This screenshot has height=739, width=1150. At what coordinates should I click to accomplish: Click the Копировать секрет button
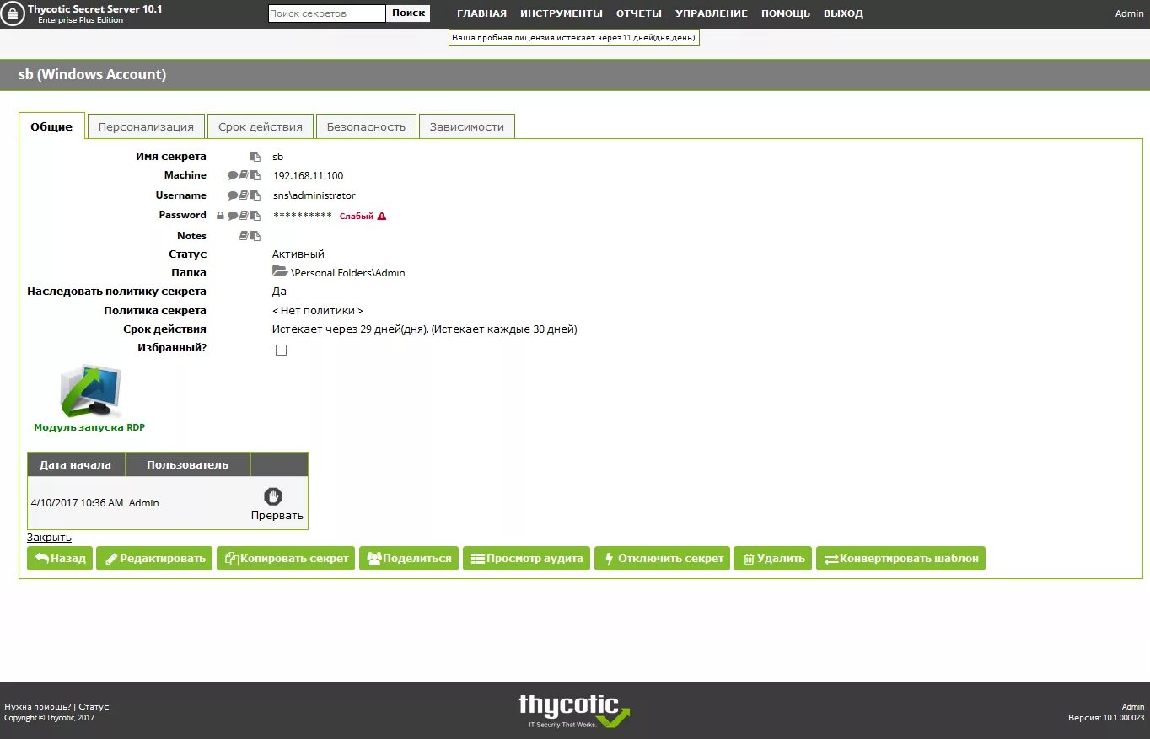(286, 558)
